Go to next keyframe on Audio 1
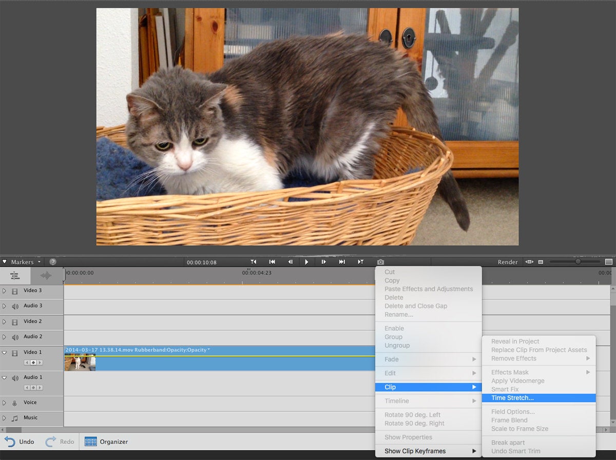Image resolution: width=616 pixels, height=460 pixels. [40, 388]
